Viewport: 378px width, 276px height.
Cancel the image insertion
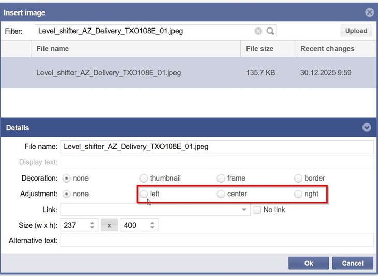pos(352,263)
